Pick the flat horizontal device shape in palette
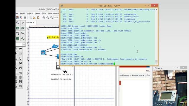Viewport: 189px width, 106px height. (x=20, y=54)
